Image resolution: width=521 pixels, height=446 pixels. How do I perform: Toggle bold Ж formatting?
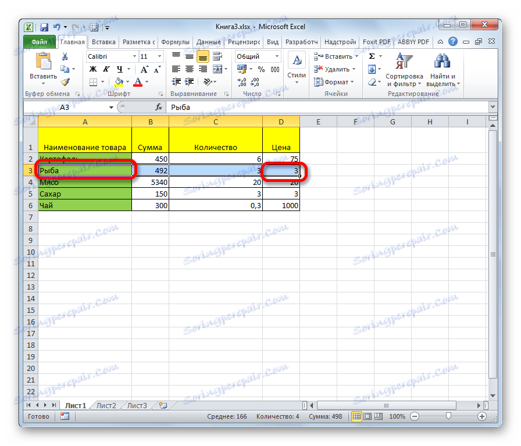click(x=93, y=69)
